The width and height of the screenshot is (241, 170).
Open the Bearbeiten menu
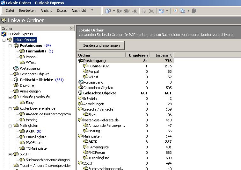27,10
